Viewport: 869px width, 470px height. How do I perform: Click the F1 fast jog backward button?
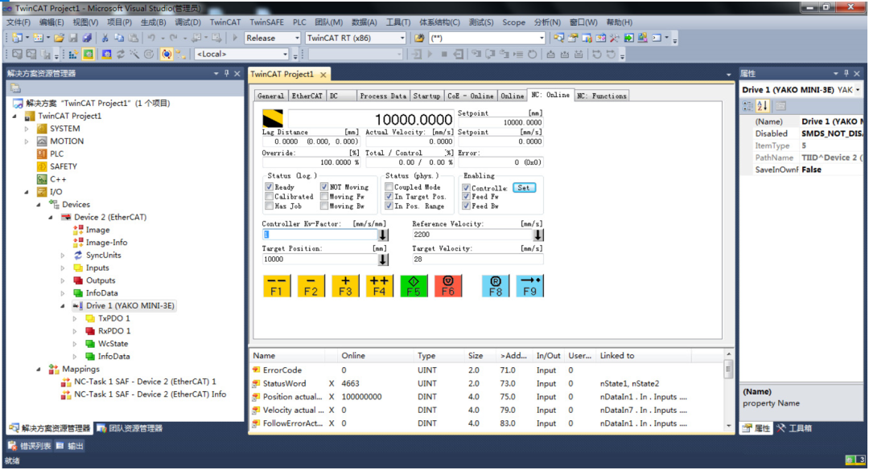coord(276,285)
